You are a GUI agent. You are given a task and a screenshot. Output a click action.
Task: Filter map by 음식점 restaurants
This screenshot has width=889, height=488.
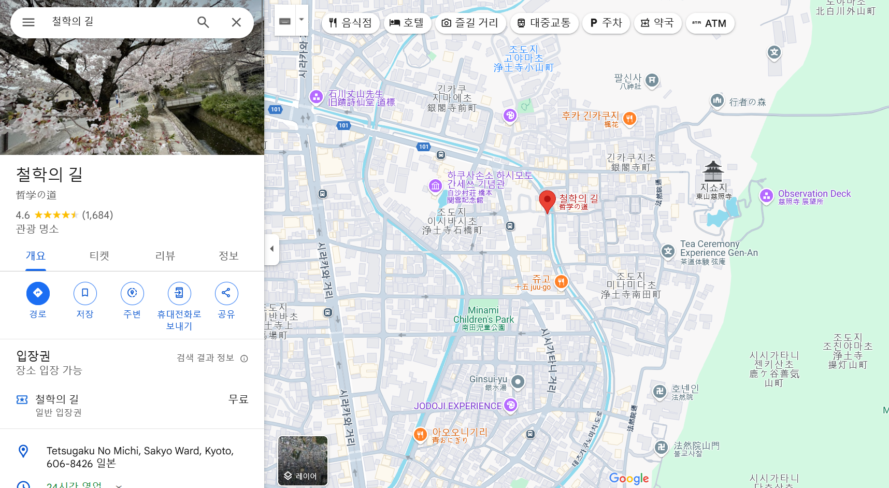[350, 23]
